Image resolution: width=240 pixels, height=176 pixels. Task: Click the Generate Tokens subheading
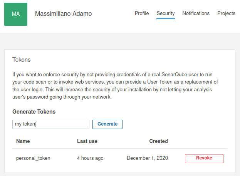click(x=34, y=112)
